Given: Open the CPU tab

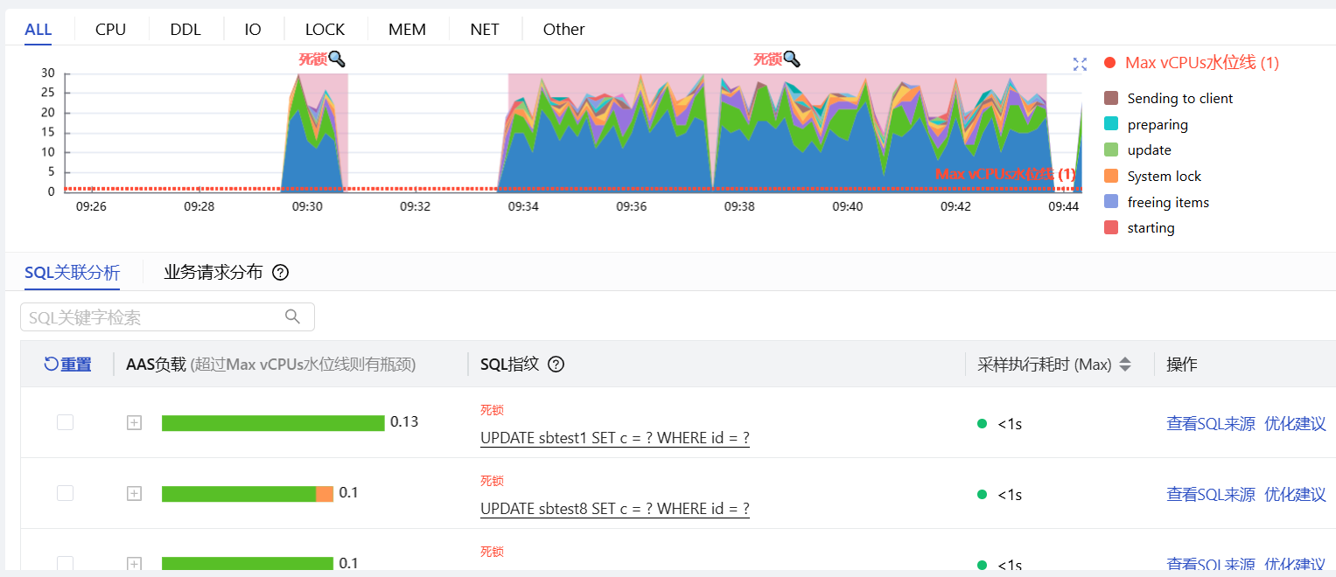Looking at the screenshot, I should pyautogui.click(x=110, y=29).
